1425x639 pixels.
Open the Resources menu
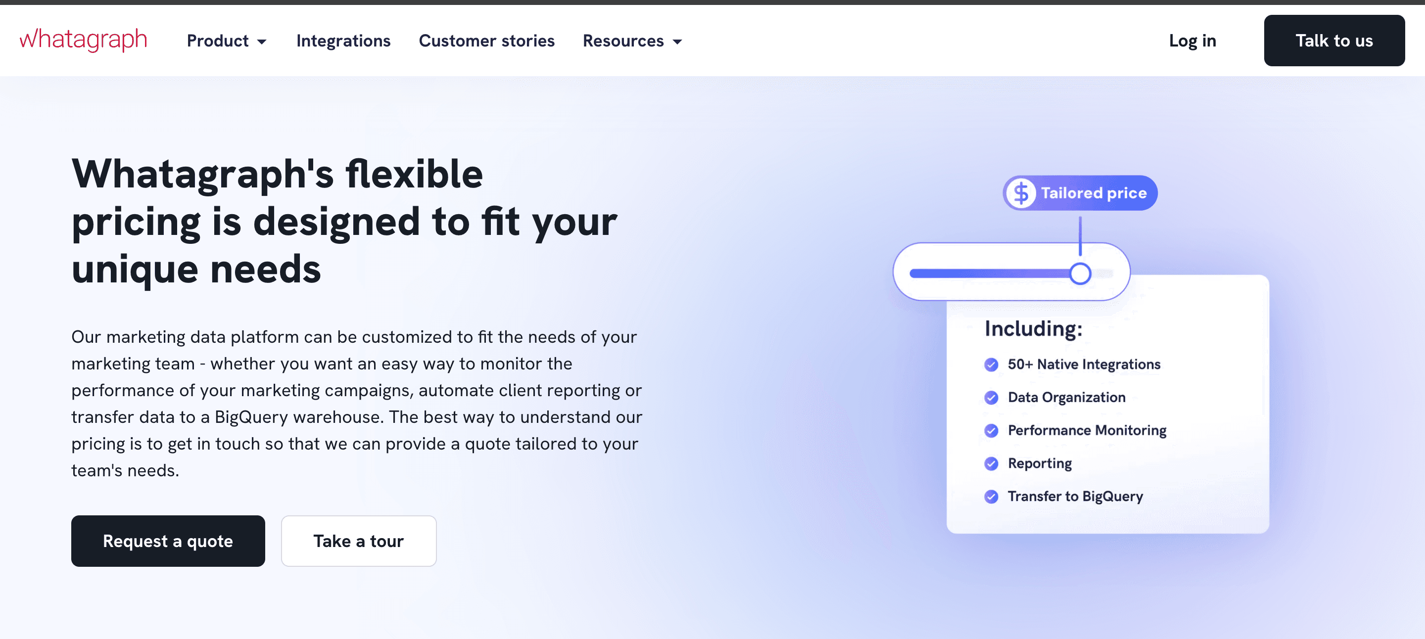tap(623, 41)
